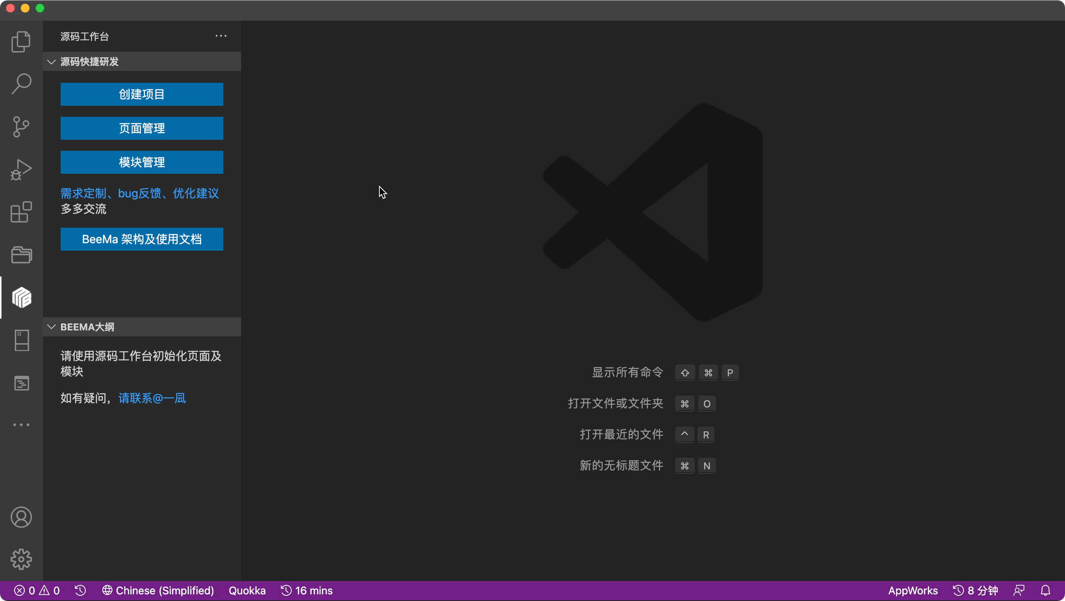1065x601 pixels.
Task: Select 请联系@一凤 contact link
Action: tap(151, 398)
